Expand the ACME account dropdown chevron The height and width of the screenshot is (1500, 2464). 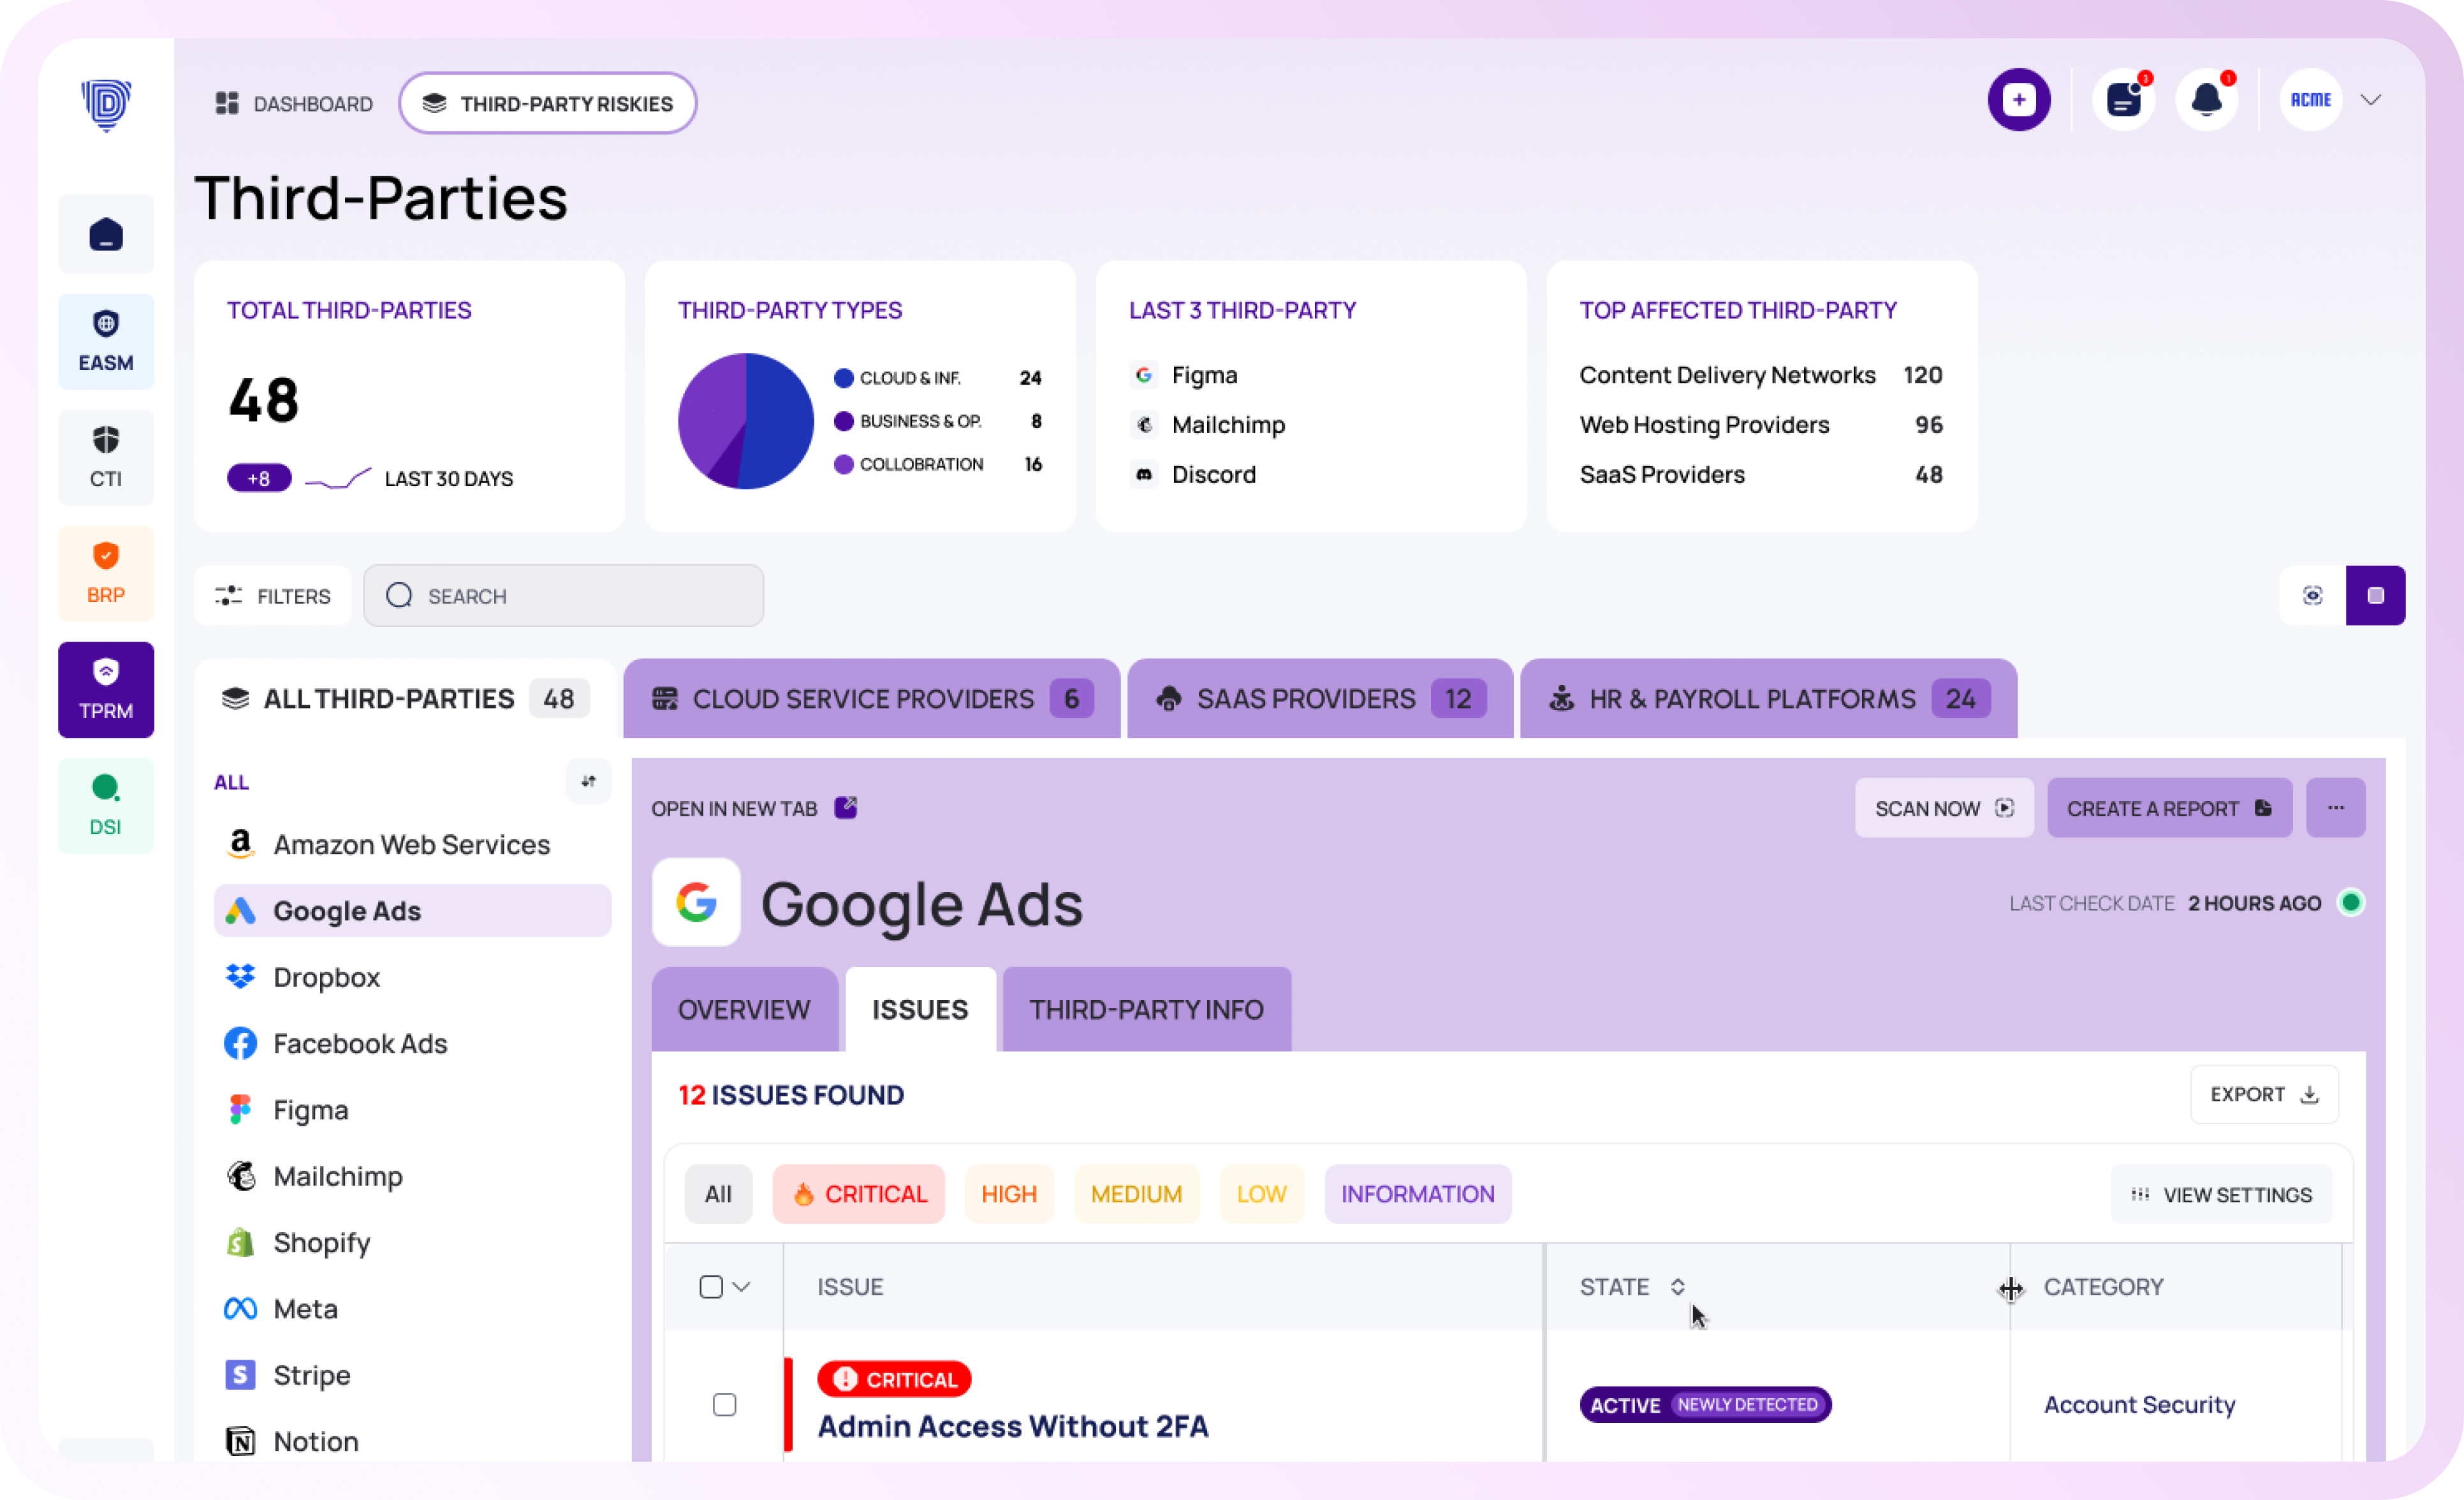[2370, 100]
